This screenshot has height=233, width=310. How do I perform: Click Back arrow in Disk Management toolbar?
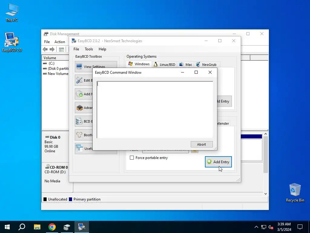click(x=45, y=49)
